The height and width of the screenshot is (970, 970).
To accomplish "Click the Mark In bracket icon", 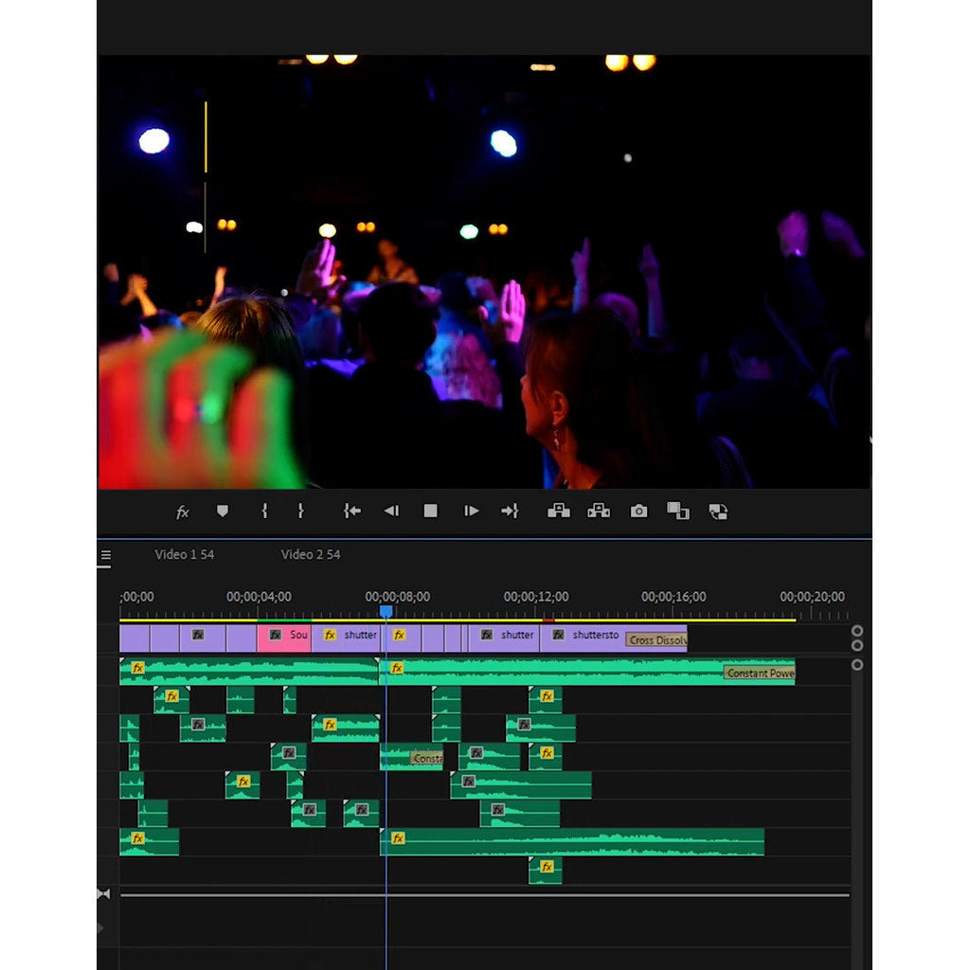I will coord(265,511).
